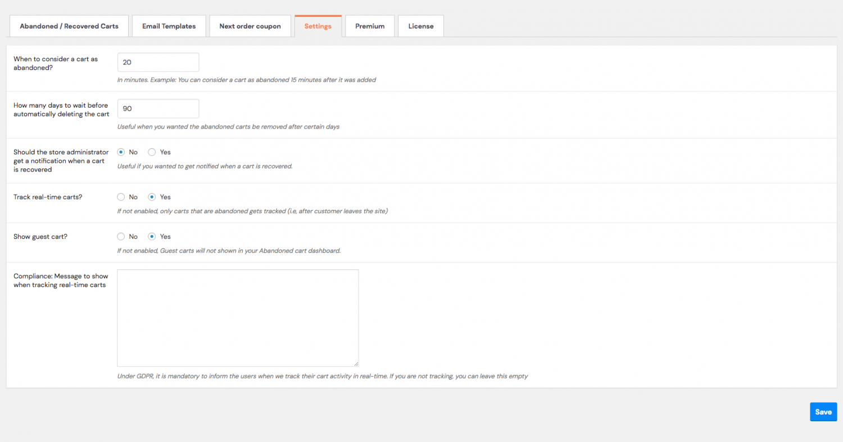Disable real-time cart tracking with No

pyautogui.click(x=121, y=197)
